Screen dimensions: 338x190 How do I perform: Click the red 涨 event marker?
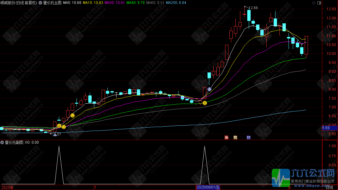[x=226, y=138]
